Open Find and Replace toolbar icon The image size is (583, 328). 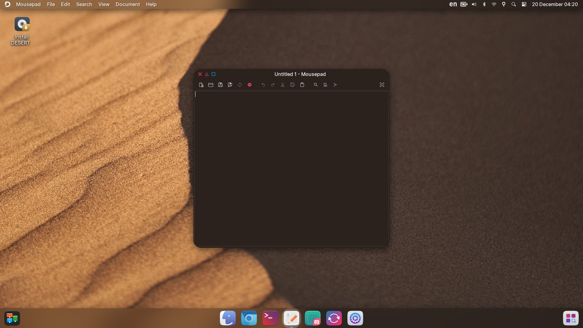[x=326, y=85]
